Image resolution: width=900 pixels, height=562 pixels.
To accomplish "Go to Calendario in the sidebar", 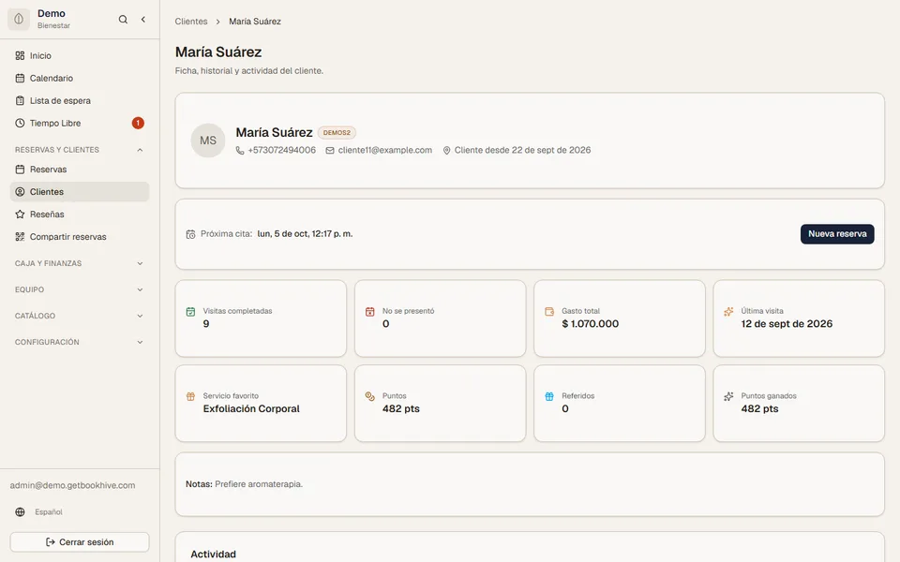I will tap(80, 78).
